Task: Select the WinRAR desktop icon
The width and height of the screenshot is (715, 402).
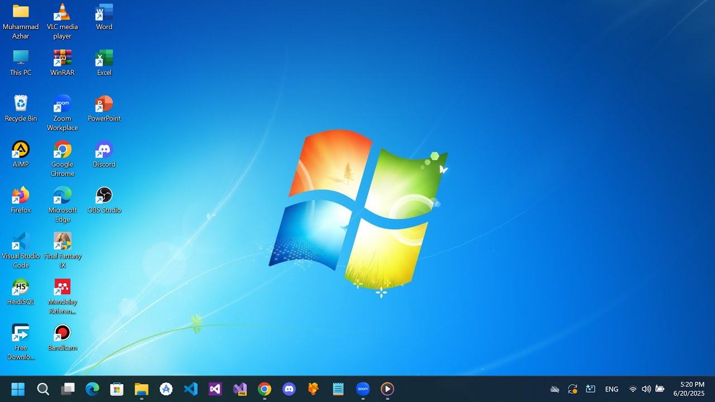Action: point(62,63)
